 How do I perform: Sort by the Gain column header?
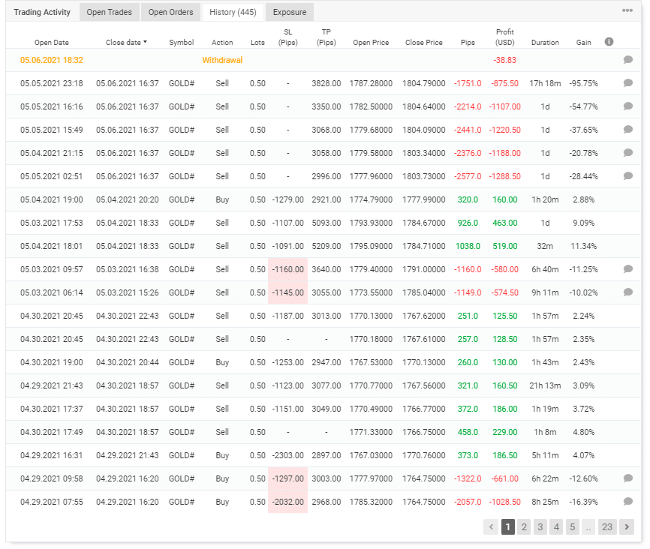click(x=584, y=42)
